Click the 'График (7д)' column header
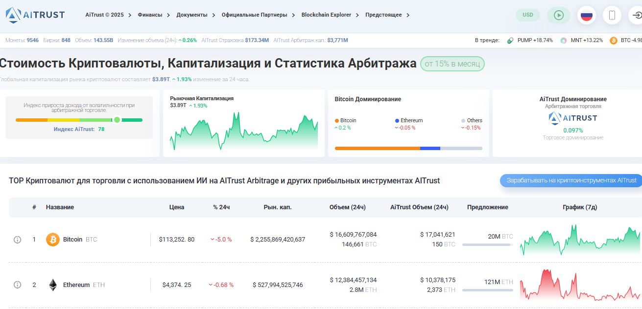The width and height of the screenshot is (642, 309). coord(580,207)
